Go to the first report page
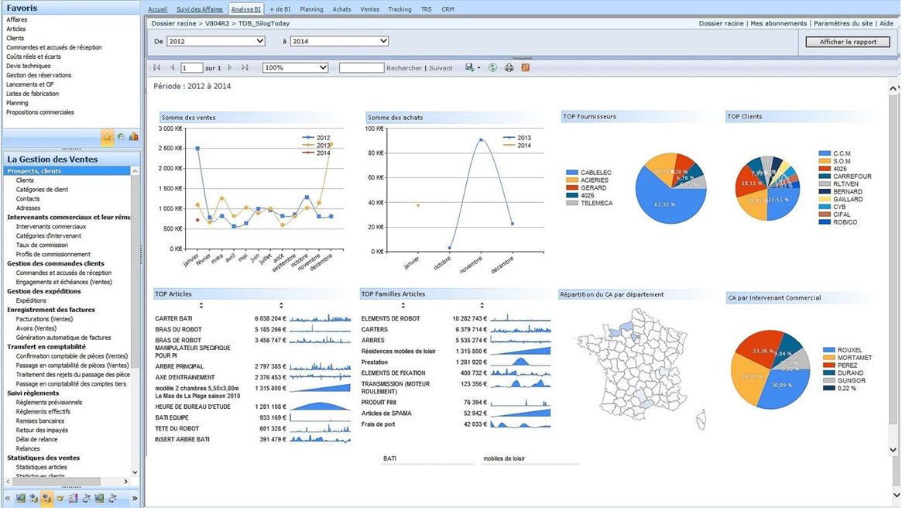Screen dimensions: 902x508 click(x=157, y=68)
